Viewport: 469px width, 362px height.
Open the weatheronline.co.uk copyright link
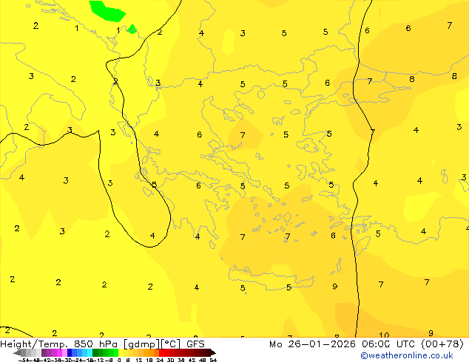tap(407, 355)
